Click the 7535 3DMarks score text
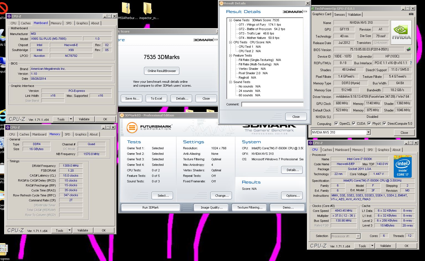This screenshot has height=261, width=425. [162, 57]
